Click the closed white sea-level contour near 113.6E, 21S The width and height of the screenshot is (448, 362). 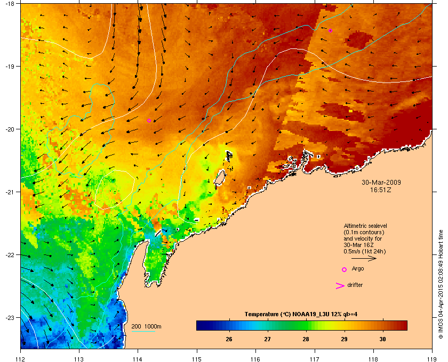pyautogui.click(x=114, y=190)
